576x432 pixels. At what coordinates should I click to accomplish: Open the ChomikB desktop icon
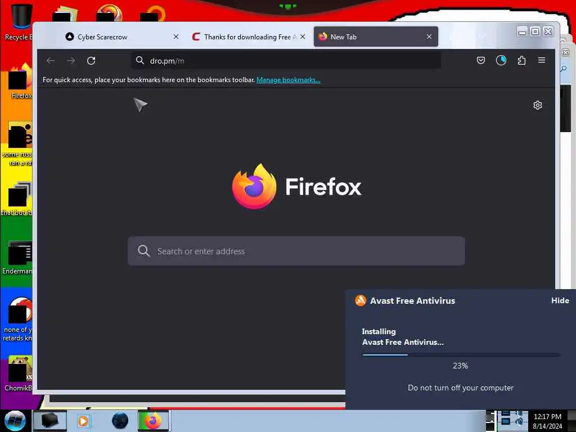19,373
